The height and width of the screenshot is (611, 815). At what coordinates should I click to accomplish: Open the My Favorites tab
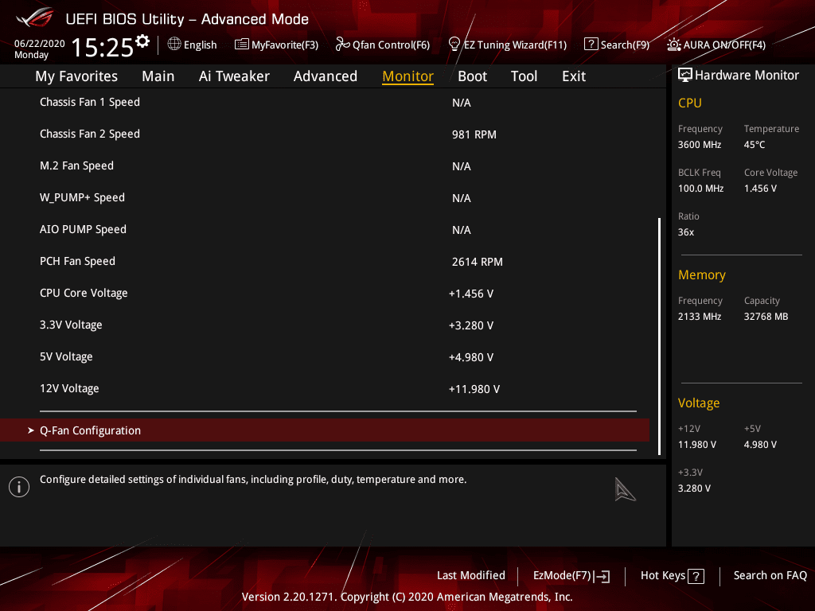76,76
